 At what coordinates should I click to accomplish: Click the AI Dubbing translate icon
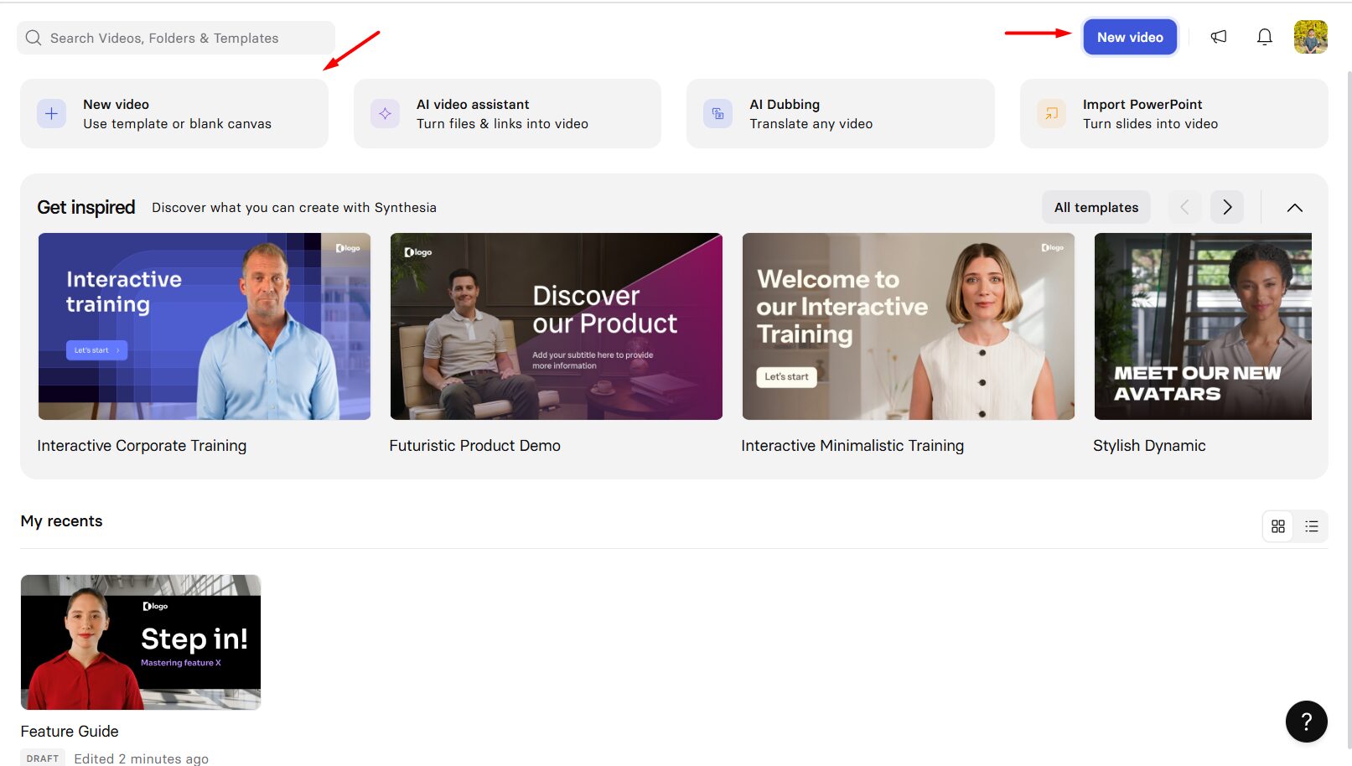coord(717,113)
